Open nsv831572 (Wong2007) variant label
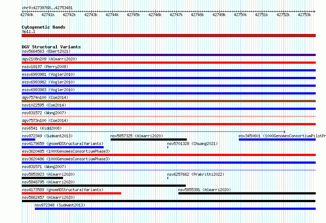The height and width of the screenshot is (223, 326). click(x=44, y=113)
